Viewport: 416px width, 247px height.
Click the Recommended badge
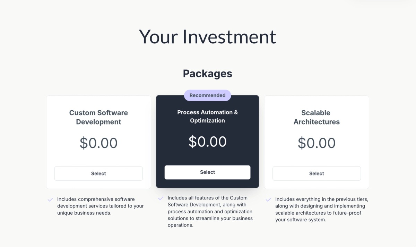tap(207, 95)
